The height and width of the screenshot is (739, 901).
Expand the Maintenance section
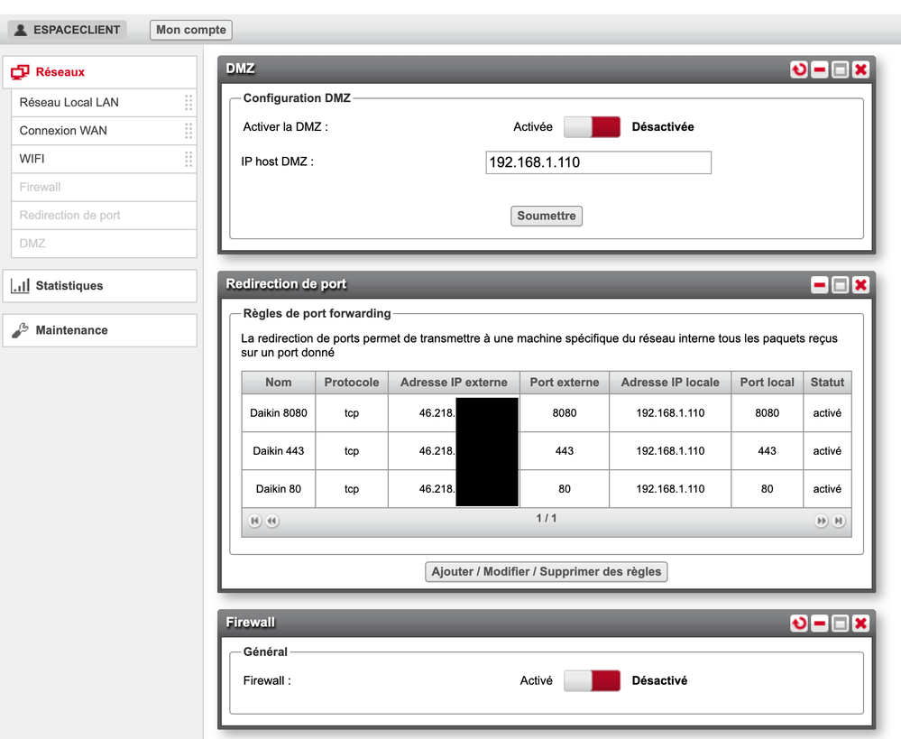click(99, 330)
